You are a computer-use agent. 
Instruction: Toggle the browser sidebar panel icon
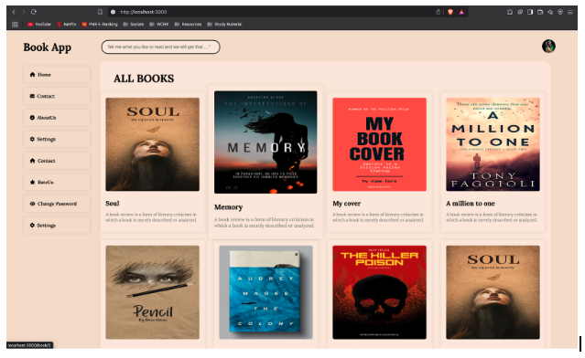click(530, 12)
